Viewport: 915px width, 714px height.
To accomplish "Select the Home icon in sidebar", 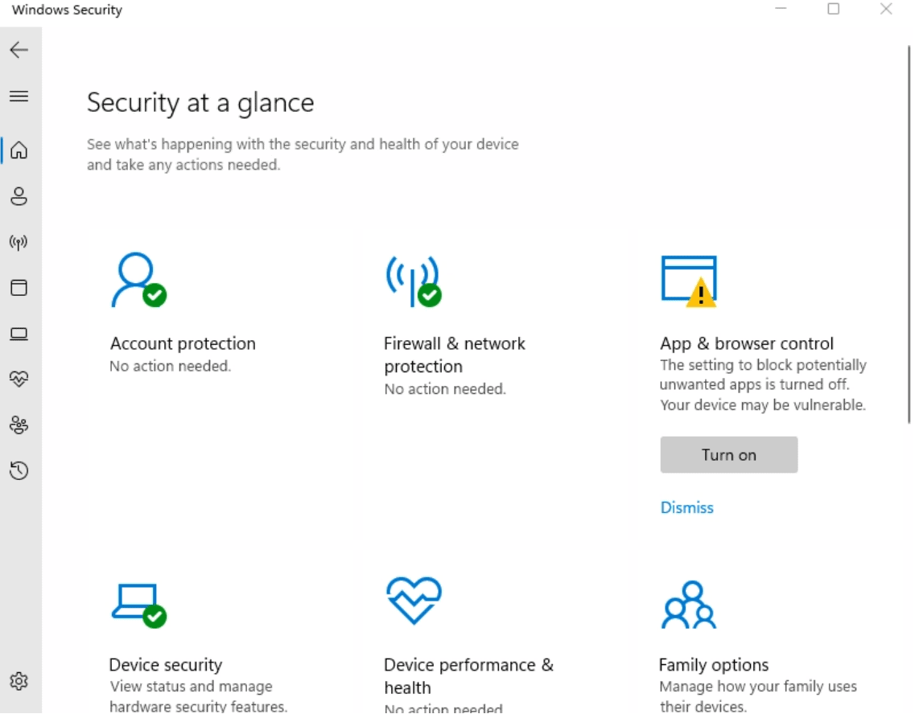I will (19, 150).
